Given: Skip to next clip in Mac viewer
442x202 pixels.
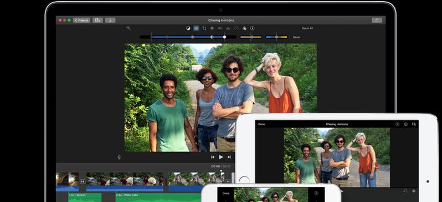Looking at the screenshot, I should [229, 157].
